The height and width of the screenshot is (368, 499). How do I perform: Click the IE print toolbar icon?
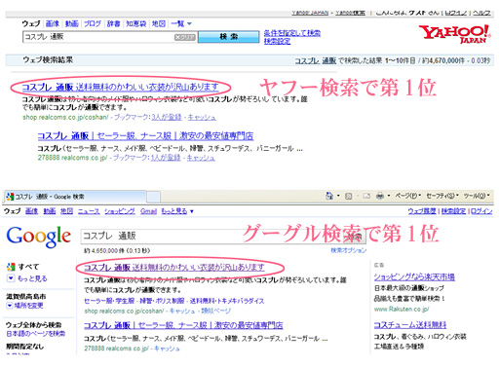coord(380,196)
